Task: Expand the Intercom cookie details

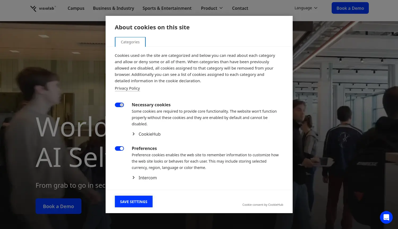Action: coord(145,178)
